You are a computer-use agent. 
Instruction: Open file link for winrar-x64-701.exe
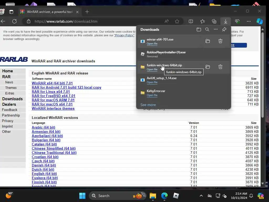point(152,44)
